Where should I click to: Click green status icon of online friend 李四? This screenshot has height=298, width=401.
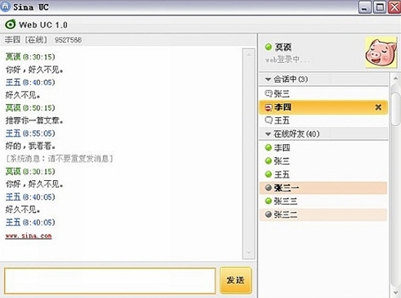tap(268, 147)
